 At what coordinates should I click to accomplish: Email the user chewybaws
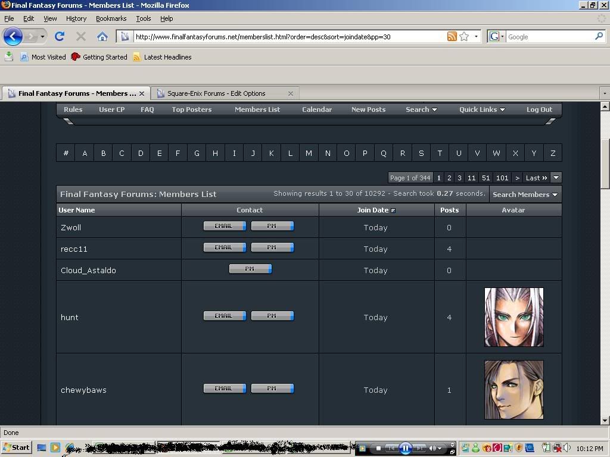pyautogui.click(x=225, y=388)
